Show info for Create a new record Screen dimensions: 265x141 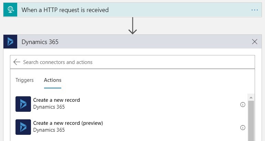click(243, 105)
